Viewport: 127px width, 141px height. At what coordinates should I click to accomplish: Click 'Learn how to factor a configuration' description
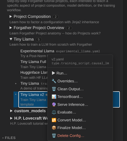point(54,22)
